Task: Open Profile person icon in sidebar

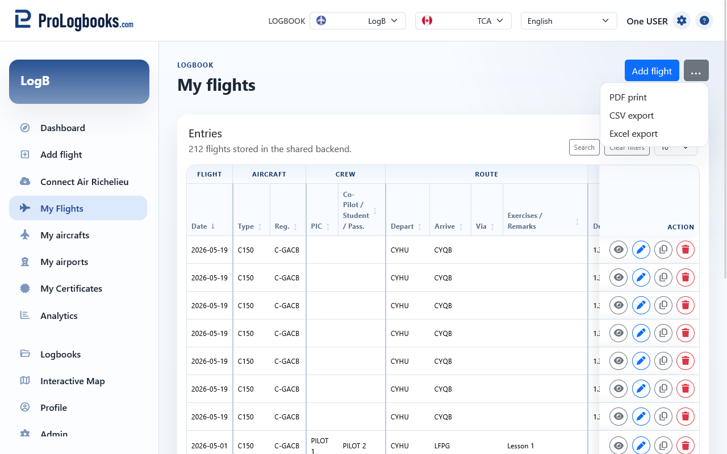Action: click(x=25, y=407)
